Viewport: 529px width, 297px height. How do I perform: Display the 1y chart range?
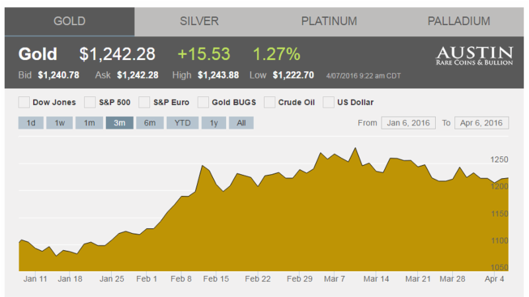tap(214, 123)
